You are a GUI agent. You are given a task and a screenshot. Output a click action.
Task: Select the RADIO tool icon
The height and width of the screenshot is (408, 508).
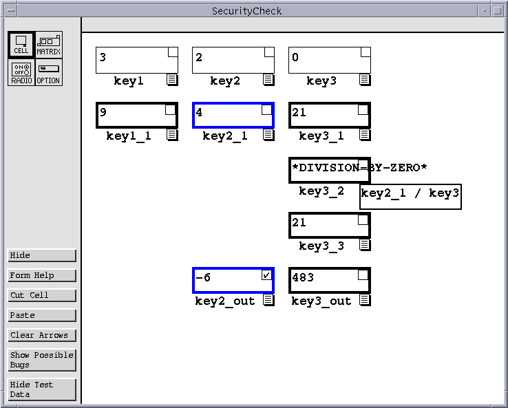pyautogui.click(x=21, y=72)
